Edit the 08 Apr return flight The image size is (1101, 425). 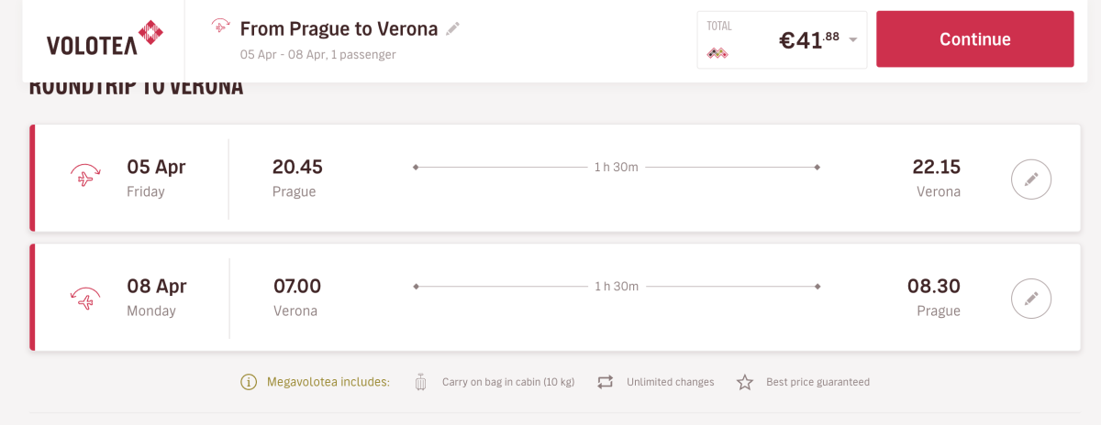click(x=1030, y=298)
